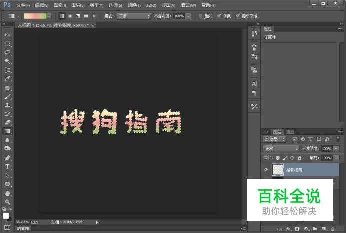Select the Healing Brush tool
Image resolution: width=346 pixels, height=233 pixels.
[x=7, y=88]
